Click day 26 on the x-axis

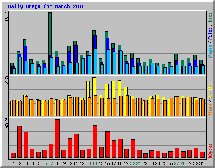pos(170,163)
